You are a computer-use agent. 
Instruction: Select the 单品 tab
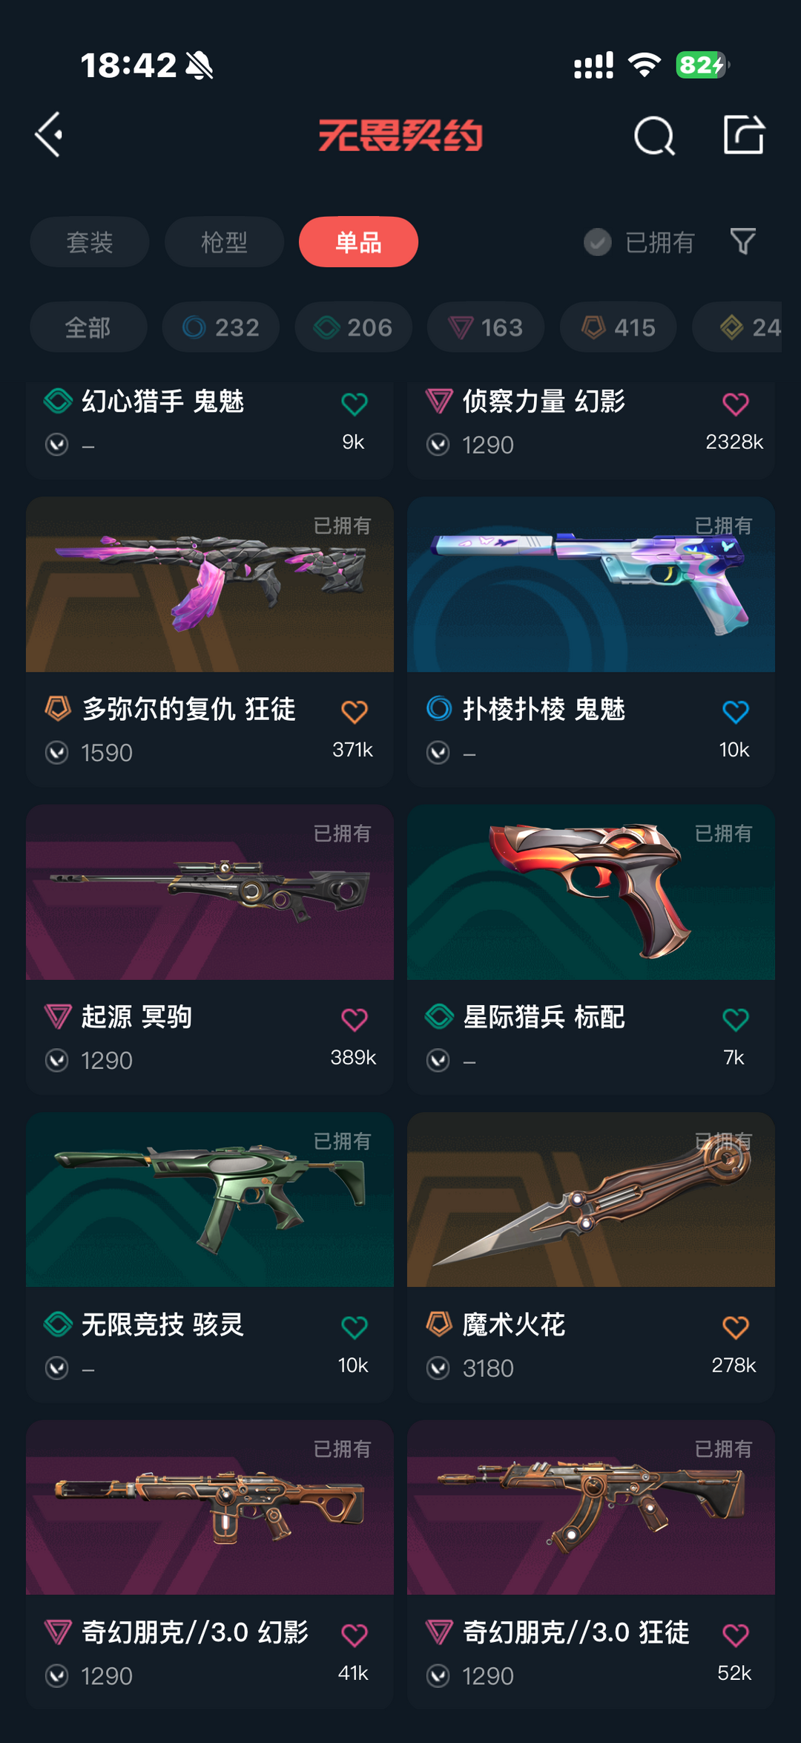tap(359, 242)
